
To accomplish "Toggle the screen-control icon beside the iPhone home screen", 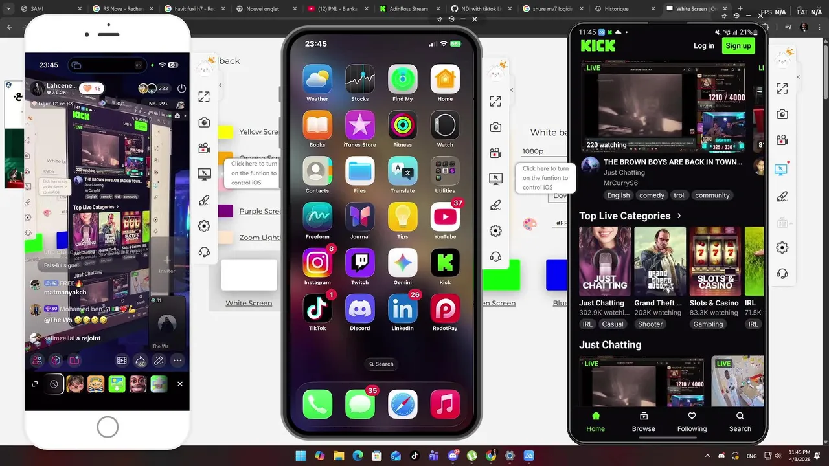I will pos(495,179).
